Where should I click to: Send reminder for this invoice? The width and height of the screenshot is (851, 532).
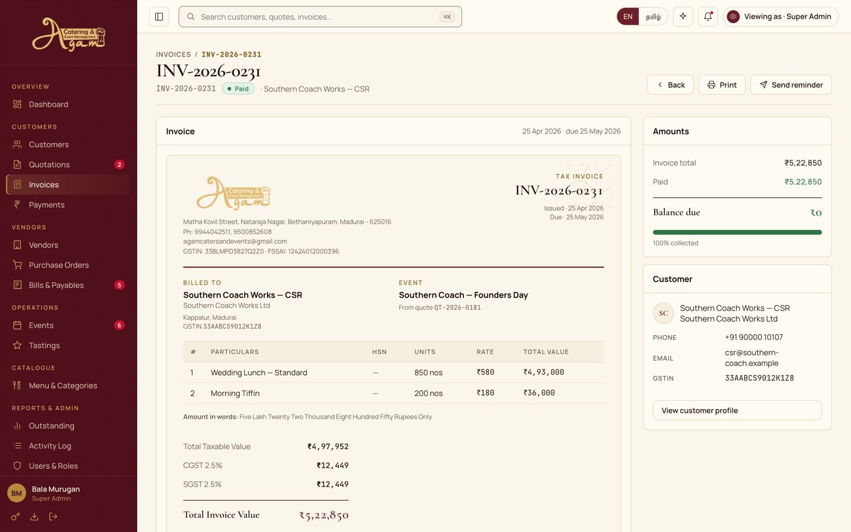click(x=791, y=85)
